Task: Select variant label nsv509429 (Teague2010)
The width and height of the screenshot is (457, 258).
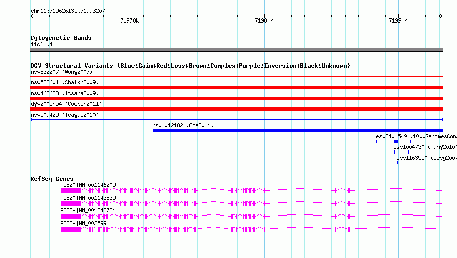Action: click(x=65, y=115)
